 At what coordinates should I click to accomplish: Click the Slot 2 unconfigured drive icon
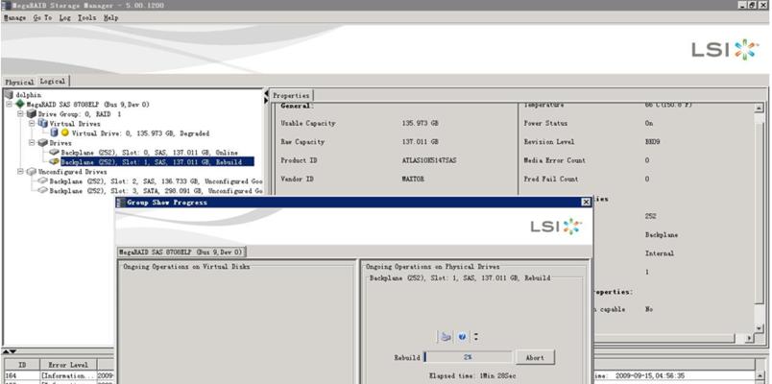pos(43,181)
